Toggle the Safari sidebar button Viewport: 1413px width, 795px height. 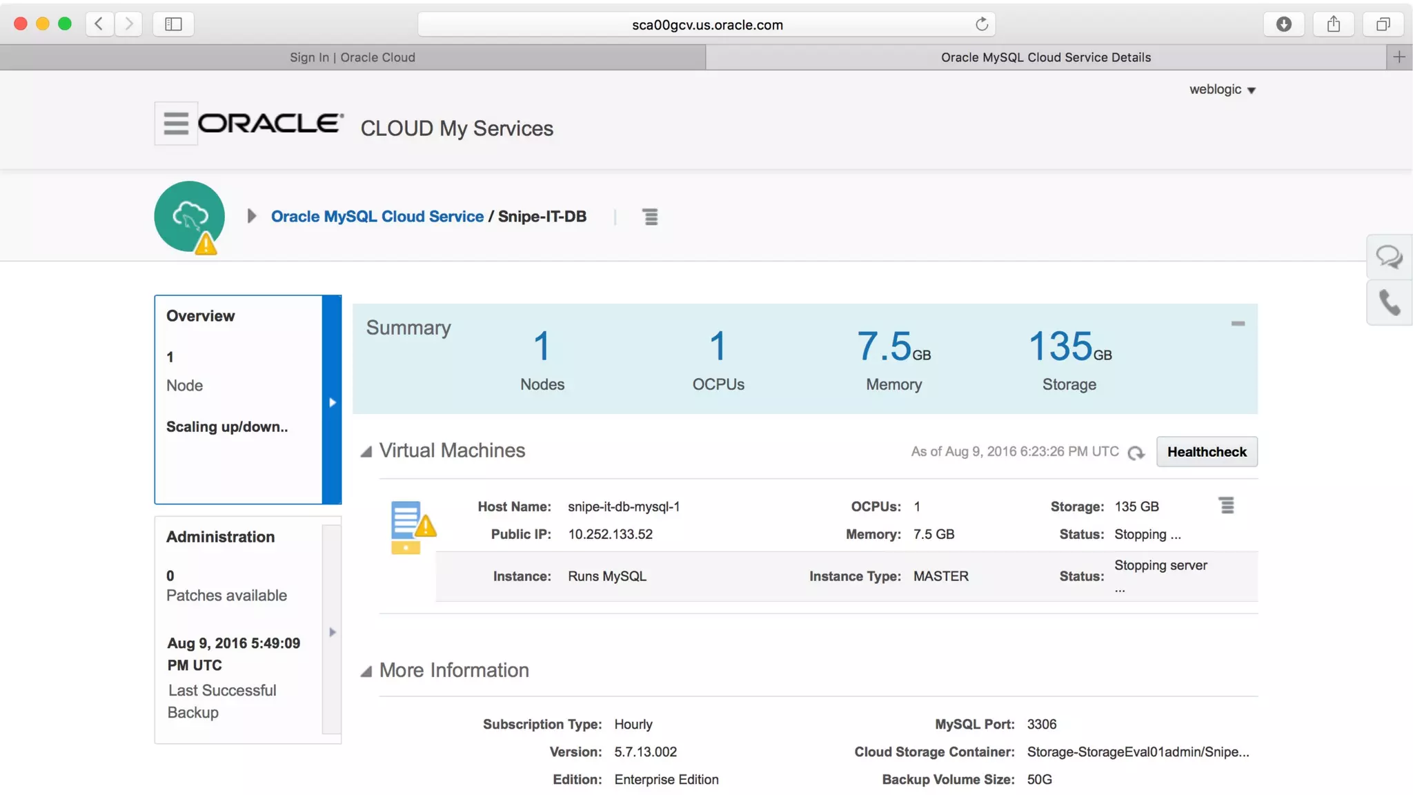(x=173, y=25)
